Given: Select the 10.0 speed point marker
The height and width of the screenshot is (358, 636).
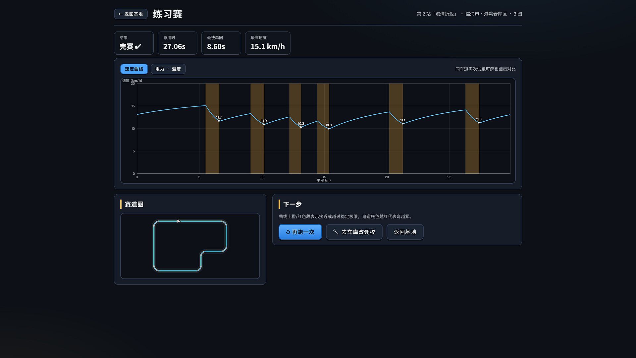Looking at the screenshot, I should 329,129.
